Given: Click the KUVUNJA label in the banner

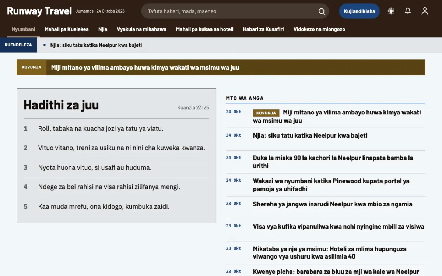Looking at the screenshot, I should coord(31,67).
